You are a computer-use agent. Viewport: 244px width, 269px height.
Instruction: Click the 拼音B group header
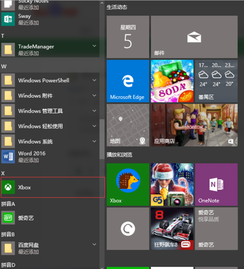8,234
